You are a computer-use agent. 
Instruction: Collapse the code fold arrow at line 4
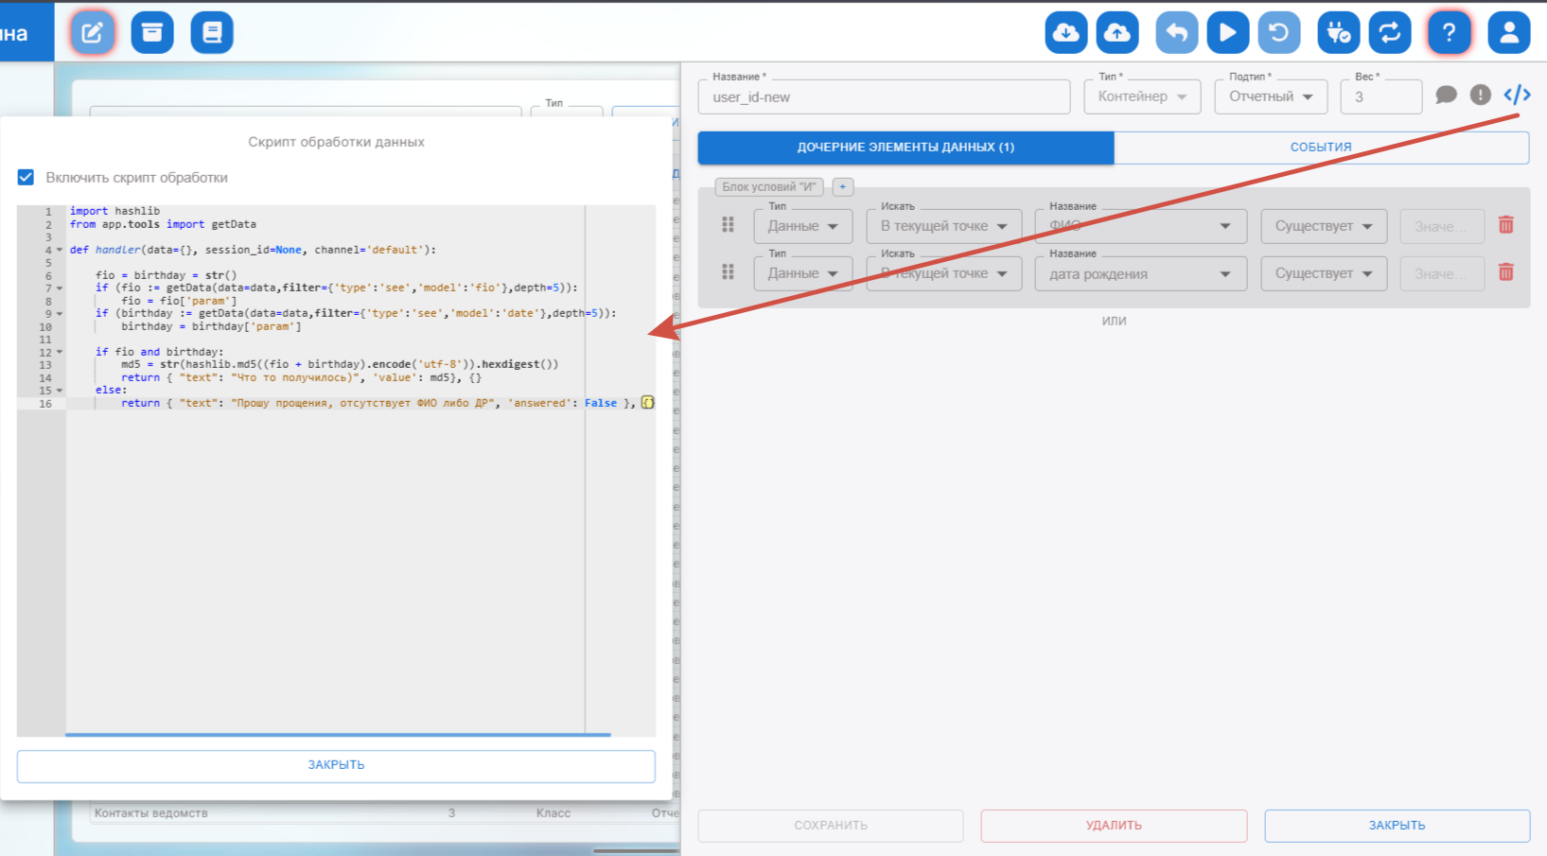tap(60, 251)
